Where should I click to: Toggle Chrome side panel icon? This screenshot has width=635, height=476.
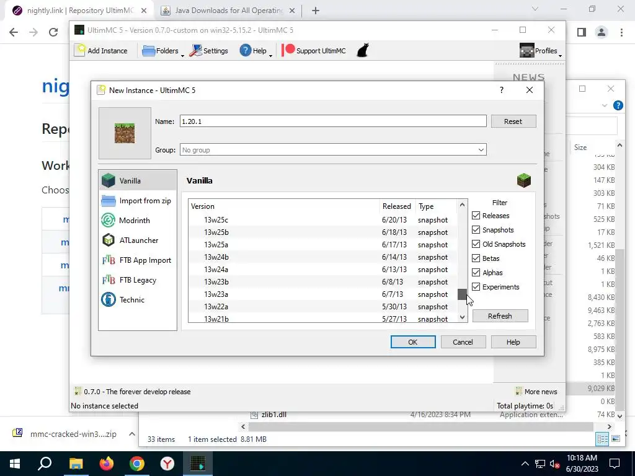(x=582, y=32)
